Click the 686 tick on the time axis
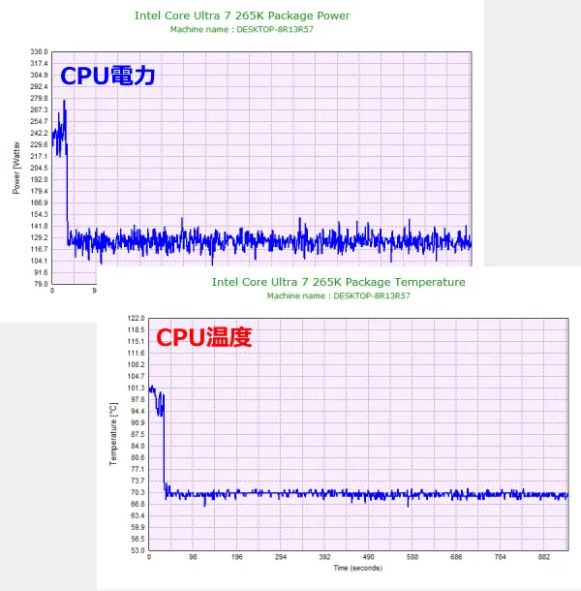This screenshot has height=591, width=581. coord(456,557)
